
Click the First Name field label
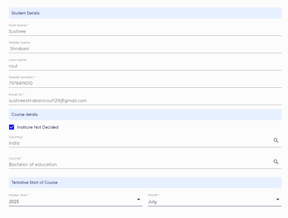click(19, 26)
